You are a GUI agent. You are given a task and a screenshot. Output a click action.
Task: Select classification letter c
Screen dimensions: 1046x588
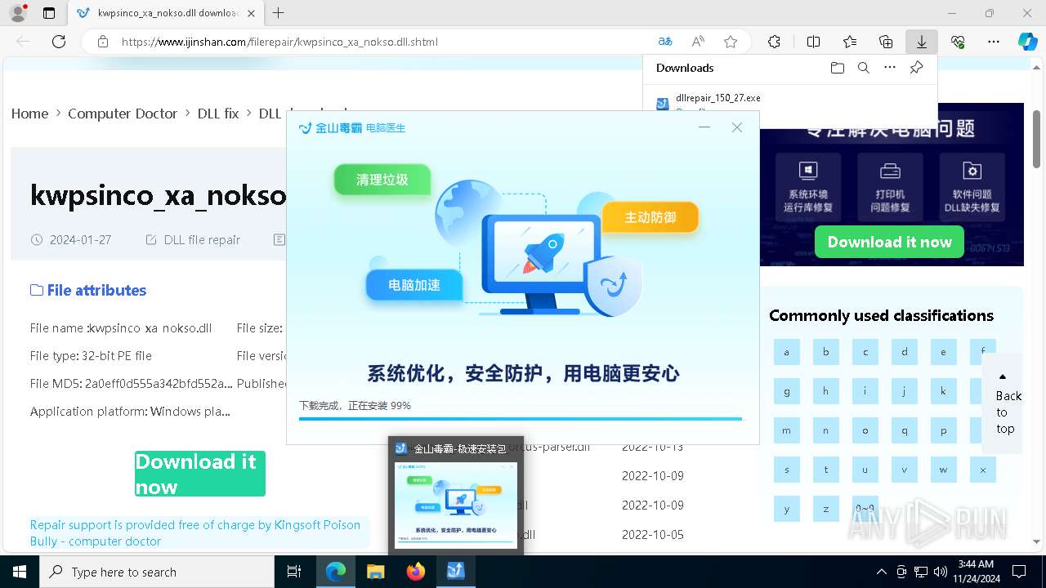pyautogui.click(x=865, y=352)
